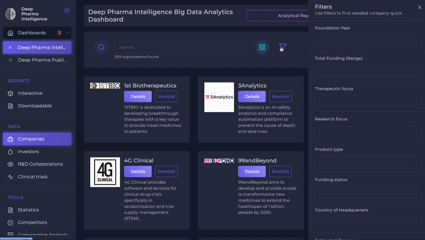This screenshot has width=425, height=240.
Task: Click the Interactive reports cube icon
Action: tap(10, 94)
